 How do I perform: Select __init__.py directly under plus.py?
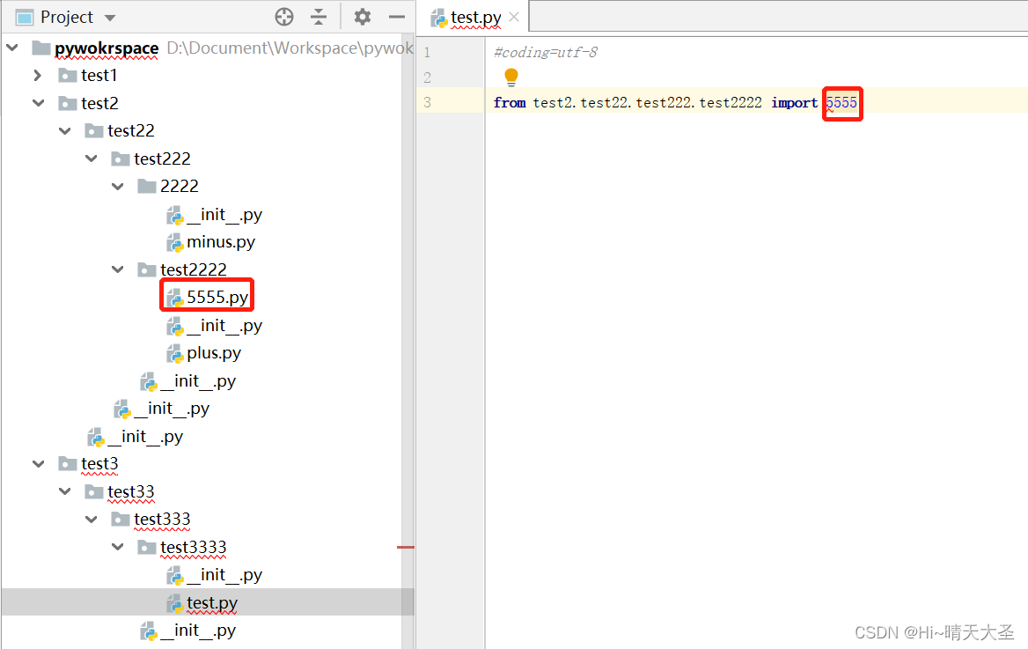tap(198, 381)
